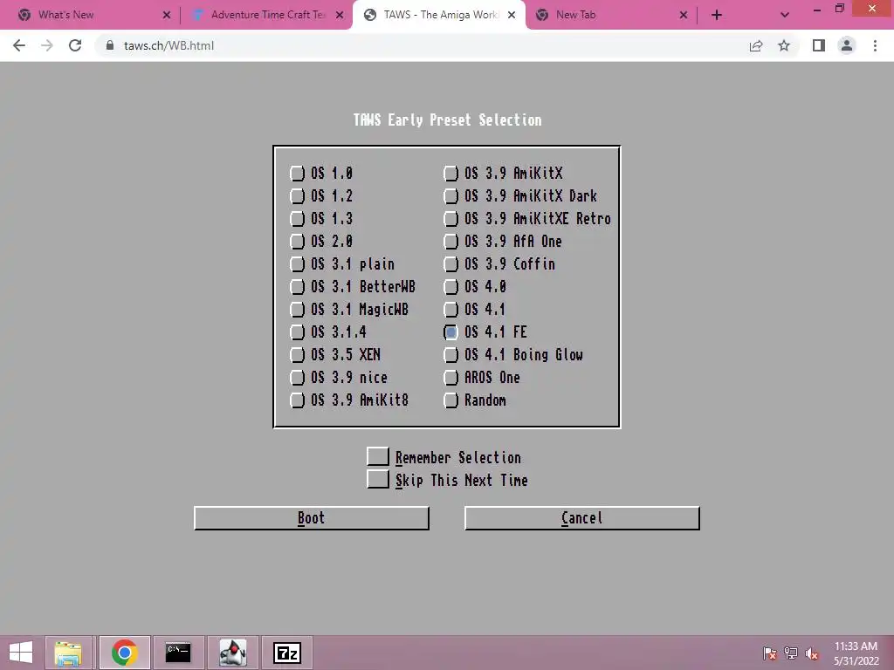Image resolution: width=894 pixels, height=670 pixels.
Task: Select OS 3.1 plain preset
Action: coord(297,264)
